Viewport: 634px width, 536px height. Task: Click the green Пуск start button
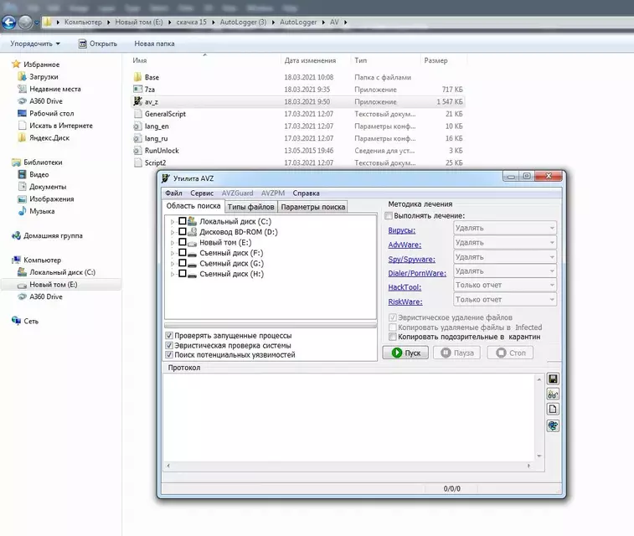405,353
